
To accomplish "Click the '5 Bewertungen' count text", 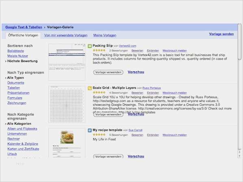I will [x=119, y=135].
